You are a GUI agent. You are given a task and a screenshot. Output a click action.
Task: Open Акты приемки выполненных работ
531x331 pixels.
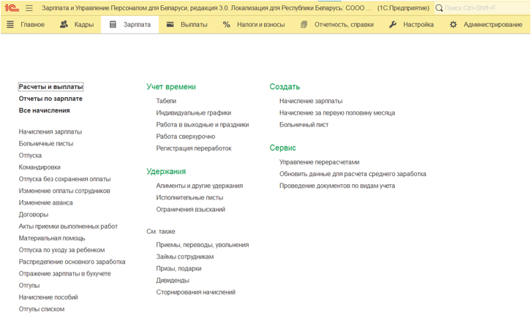click(68, 227)
